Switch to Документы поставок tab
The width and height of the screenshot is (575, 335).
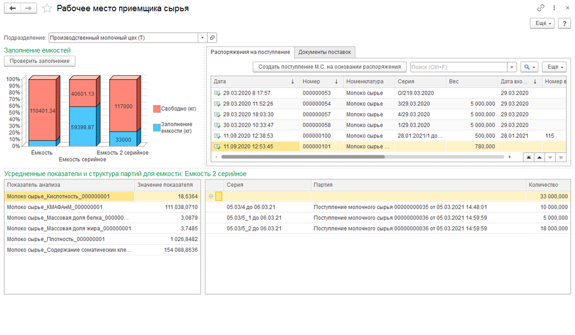pos(325,52)
